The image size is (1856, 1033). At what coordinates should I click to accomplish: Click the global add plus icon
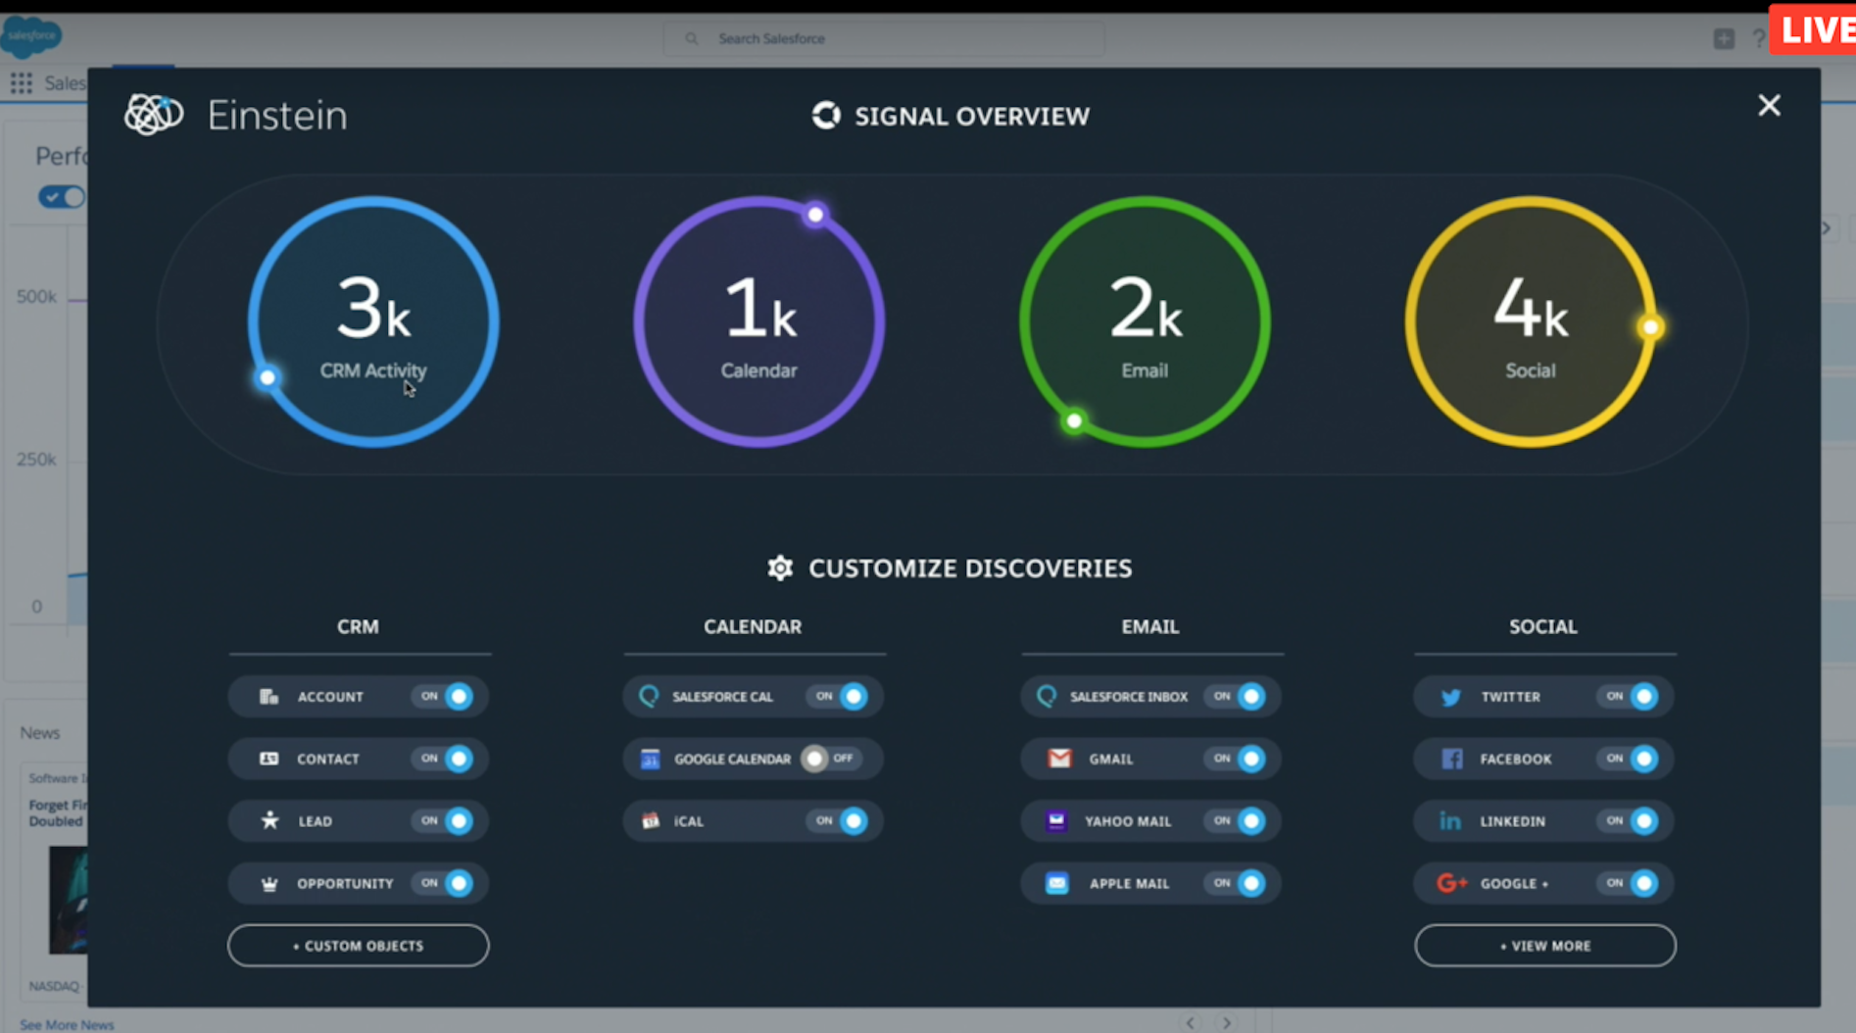[1724, 38]
